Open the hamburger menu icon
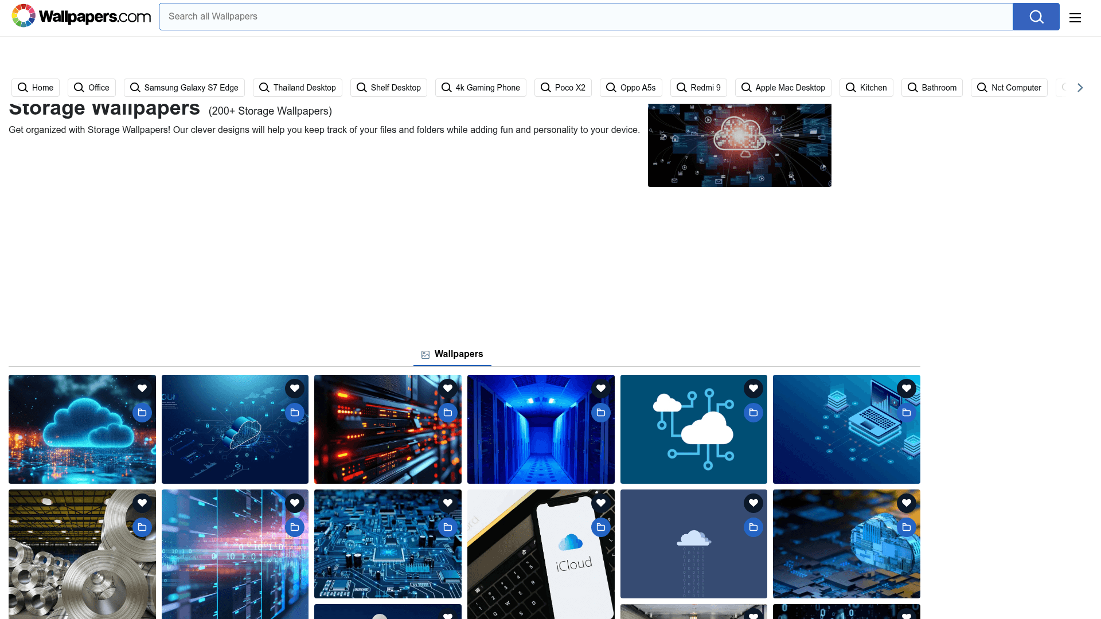The image size is (1101, 619). pos(1075,17)
